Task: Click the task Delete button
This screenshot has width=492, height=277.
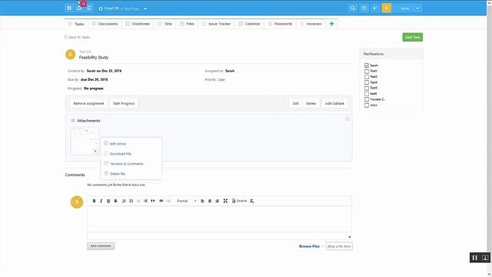Action: (x=311, y=103)
